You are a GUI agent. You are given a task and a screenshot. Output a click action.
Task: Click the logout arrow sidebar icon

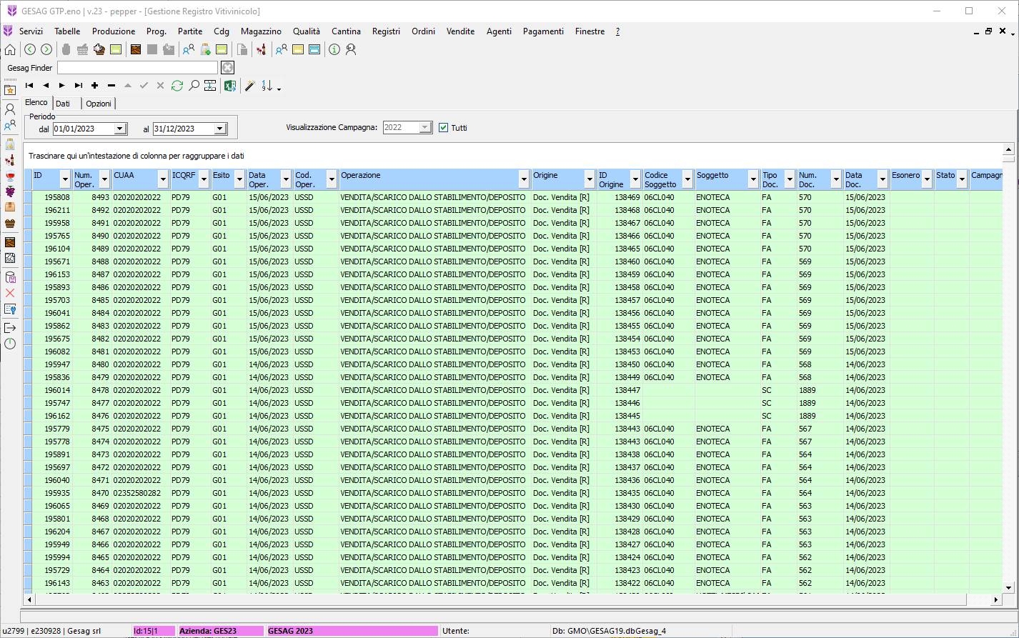pos(10,328)
